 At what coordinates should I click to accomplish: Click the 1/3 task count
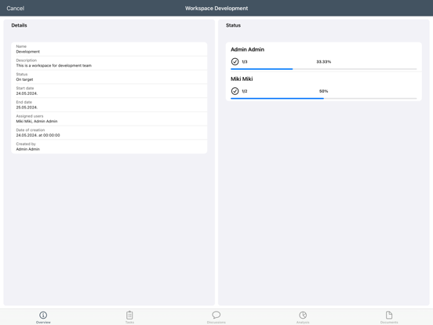tap(245, 62)
